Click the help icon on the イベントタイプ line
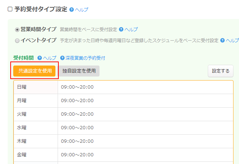Image resolution: width=239 pixels, height=164 pixels. click(x=222, y=40)
